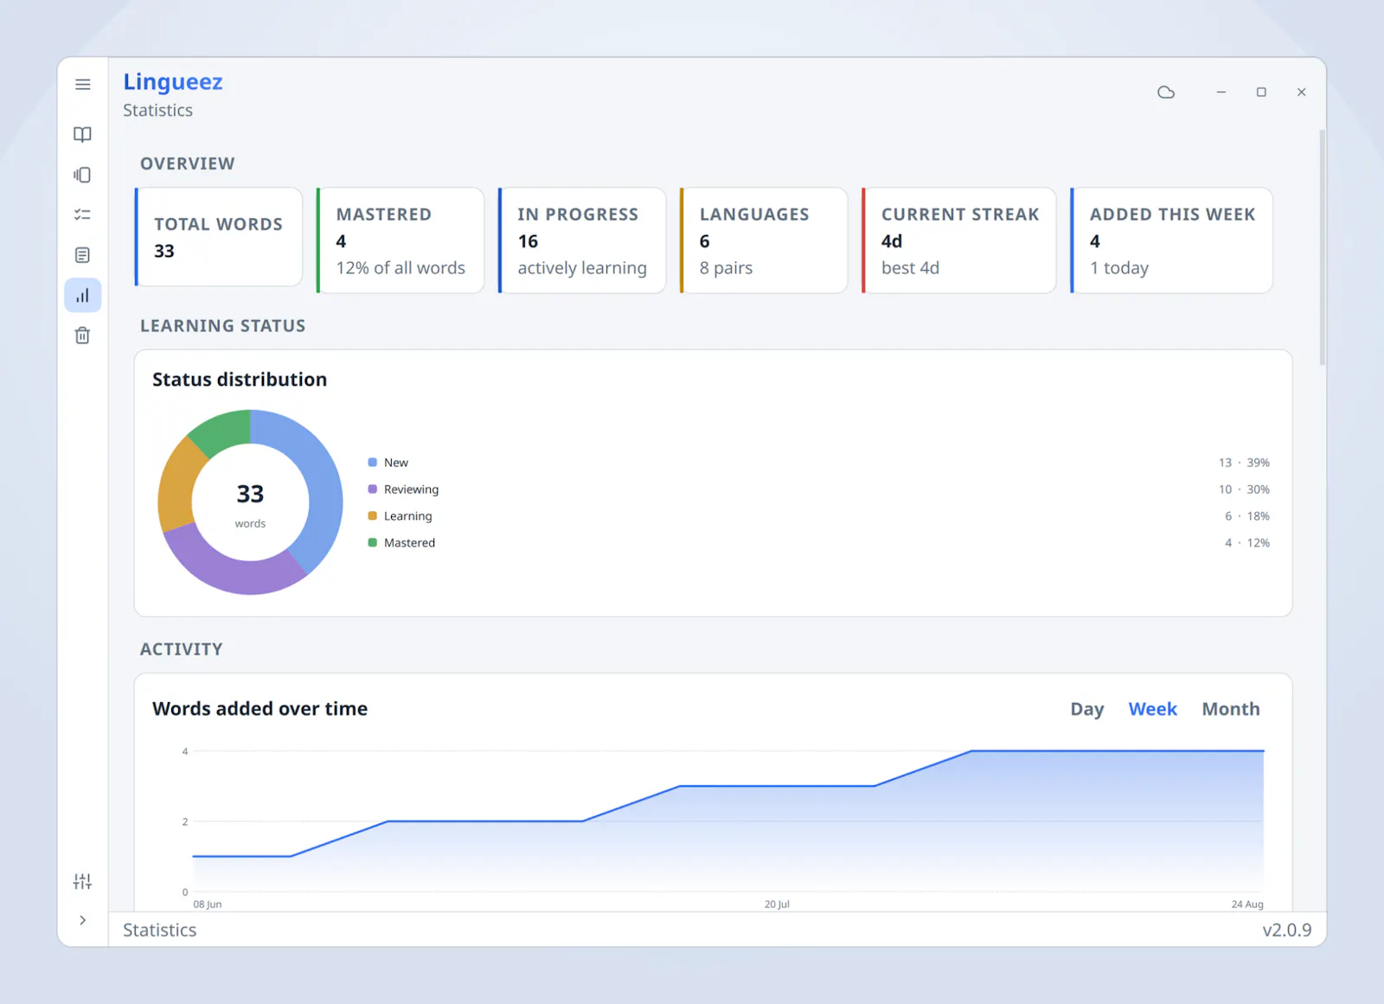The width and height of the screenshot is (1384, 1004).
Task: Minimize the Lingueez window
Action: pos(1221,92)
